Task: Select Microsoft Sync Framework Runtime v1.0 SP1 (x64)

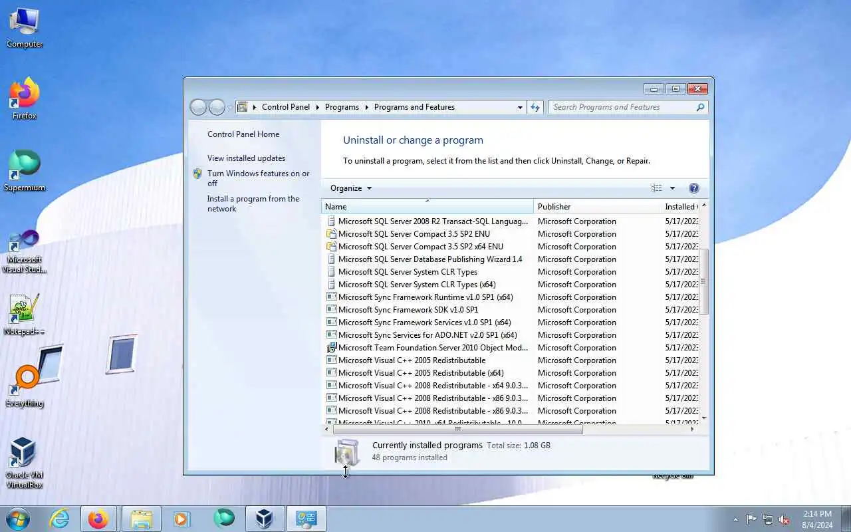Action: [x=511, y=297]
